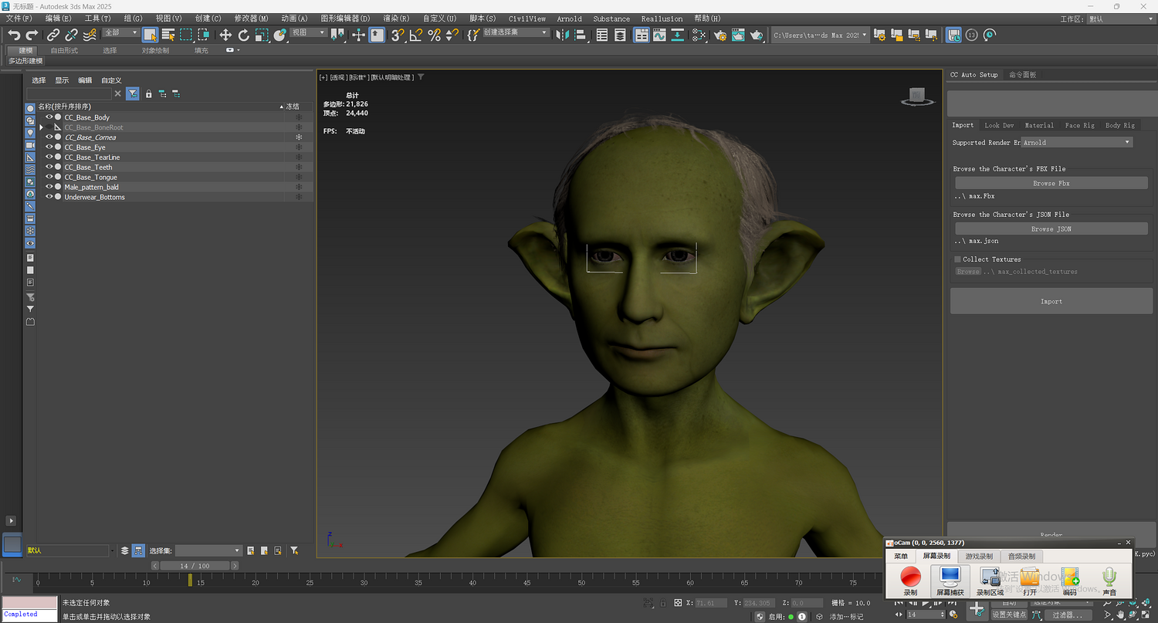1158x623 pixels.
Task: Open the Render Setup teapot icon
Action: click(x=720, y=35)
